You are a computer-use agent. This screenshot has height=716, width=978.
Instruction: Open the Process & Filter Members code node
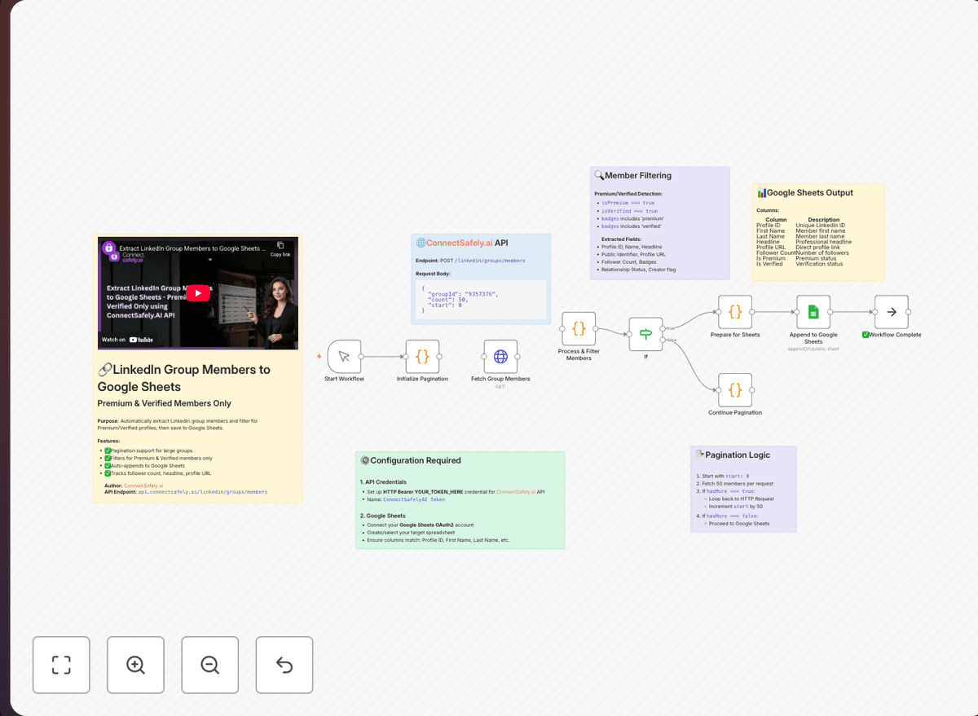(578, 329)
